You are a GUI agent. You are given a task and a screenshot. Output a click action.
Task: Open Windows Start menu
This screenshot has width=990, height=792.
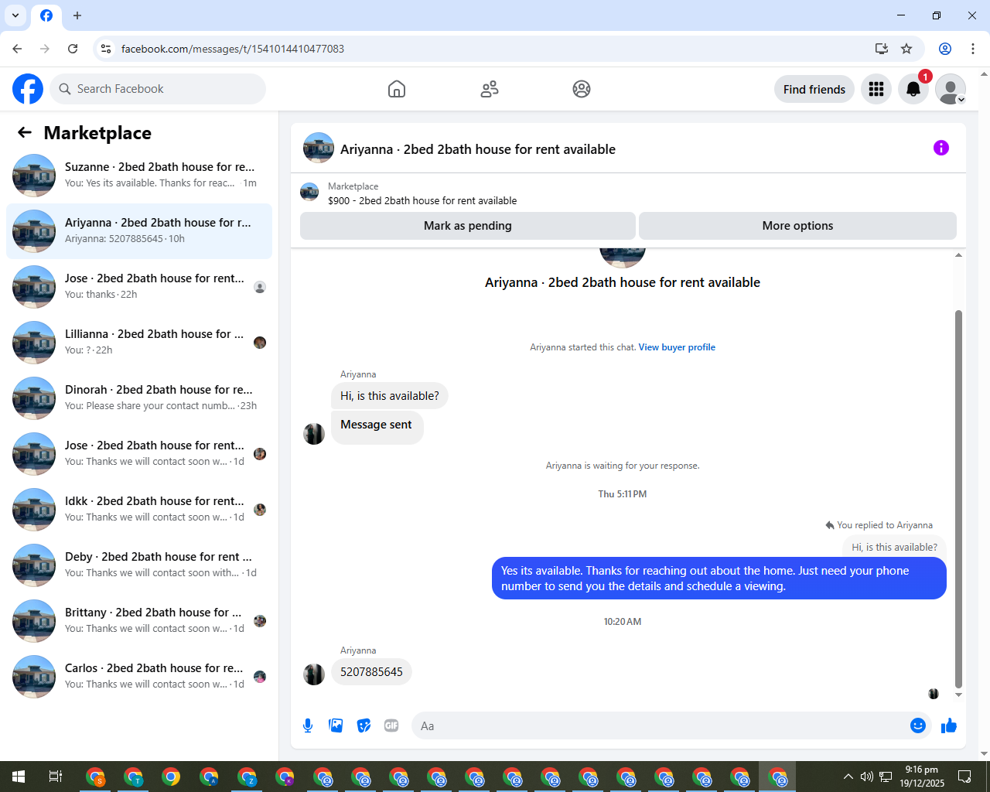(19, 777)
